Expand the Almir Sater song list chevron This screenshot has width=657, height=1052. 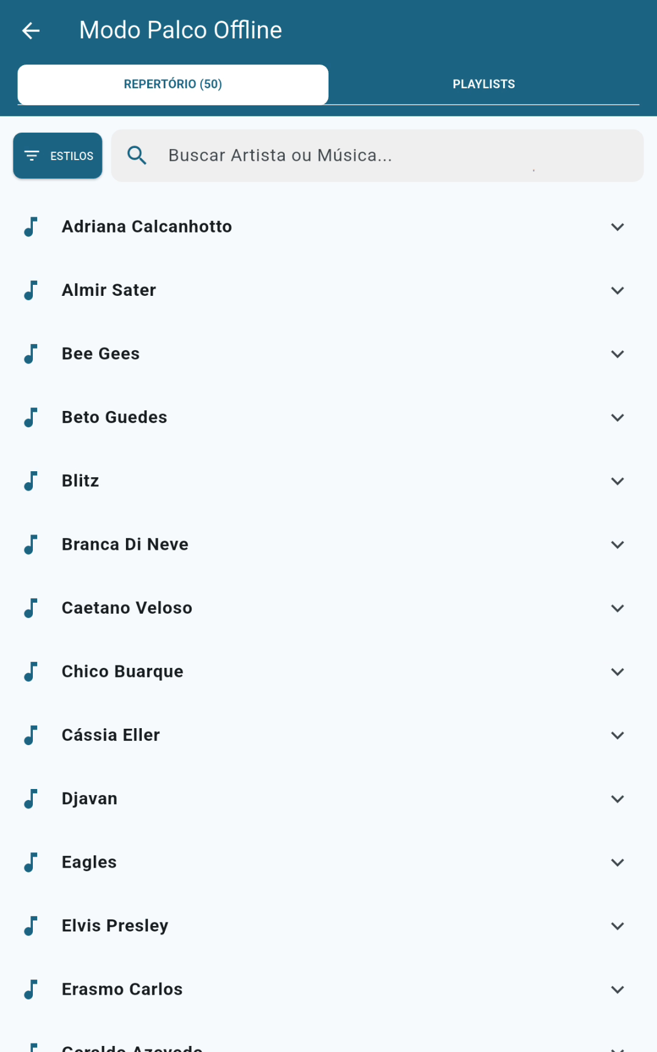click(617, 290)
